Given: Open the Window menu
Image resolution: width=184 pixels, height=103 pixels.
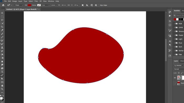Looking at the screenshot, I should pyautogui.click(x=51, y=1).
